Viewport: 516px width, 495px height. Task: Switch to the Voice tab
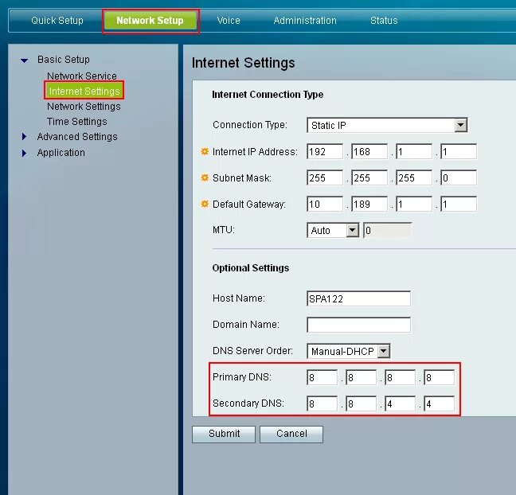point(229,21)
